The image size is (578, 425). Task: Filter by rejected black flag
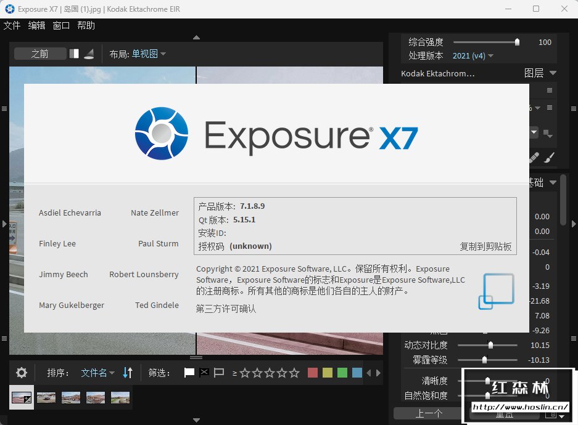[204, 373]
